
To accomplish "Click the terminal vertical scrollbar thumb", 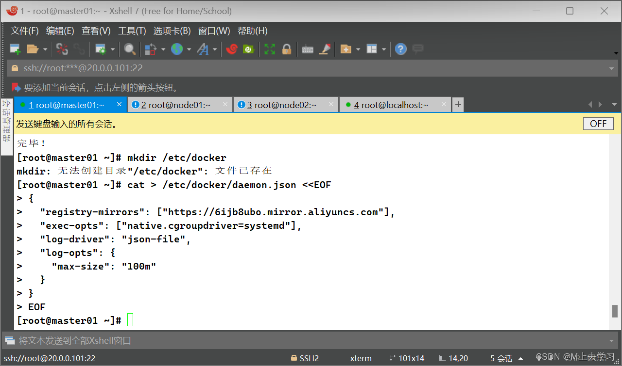I will click(x=615, y=311).
